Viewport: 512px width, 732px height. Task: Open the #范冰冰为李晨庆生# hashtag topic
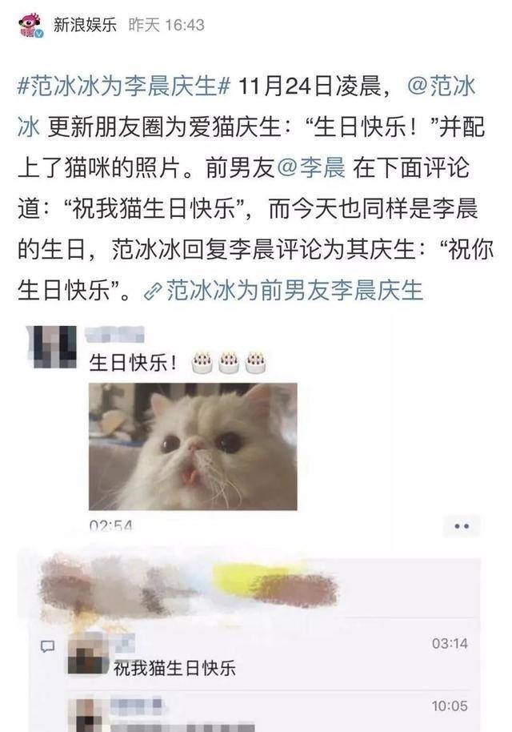click(124, 86)
